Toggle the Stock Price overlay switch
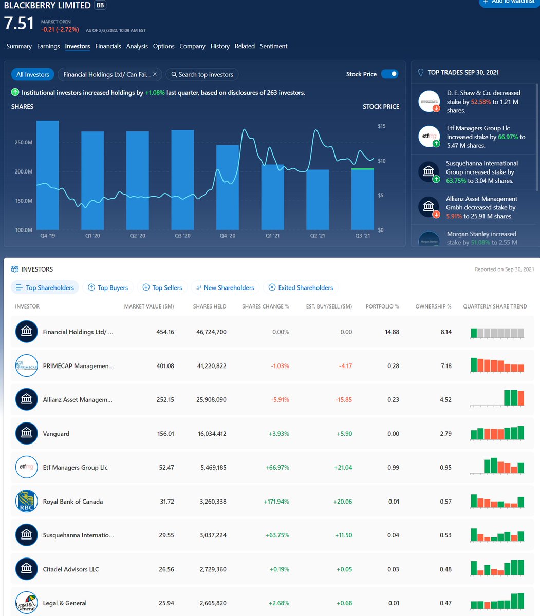The image size is (540, 616). (x=389, y=74)
